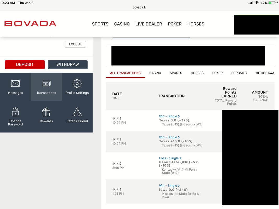Click Mississippi State (#18) @ Iowa matchup text
The height and width of the screenshot is (209, 279).
pos(180,195)
